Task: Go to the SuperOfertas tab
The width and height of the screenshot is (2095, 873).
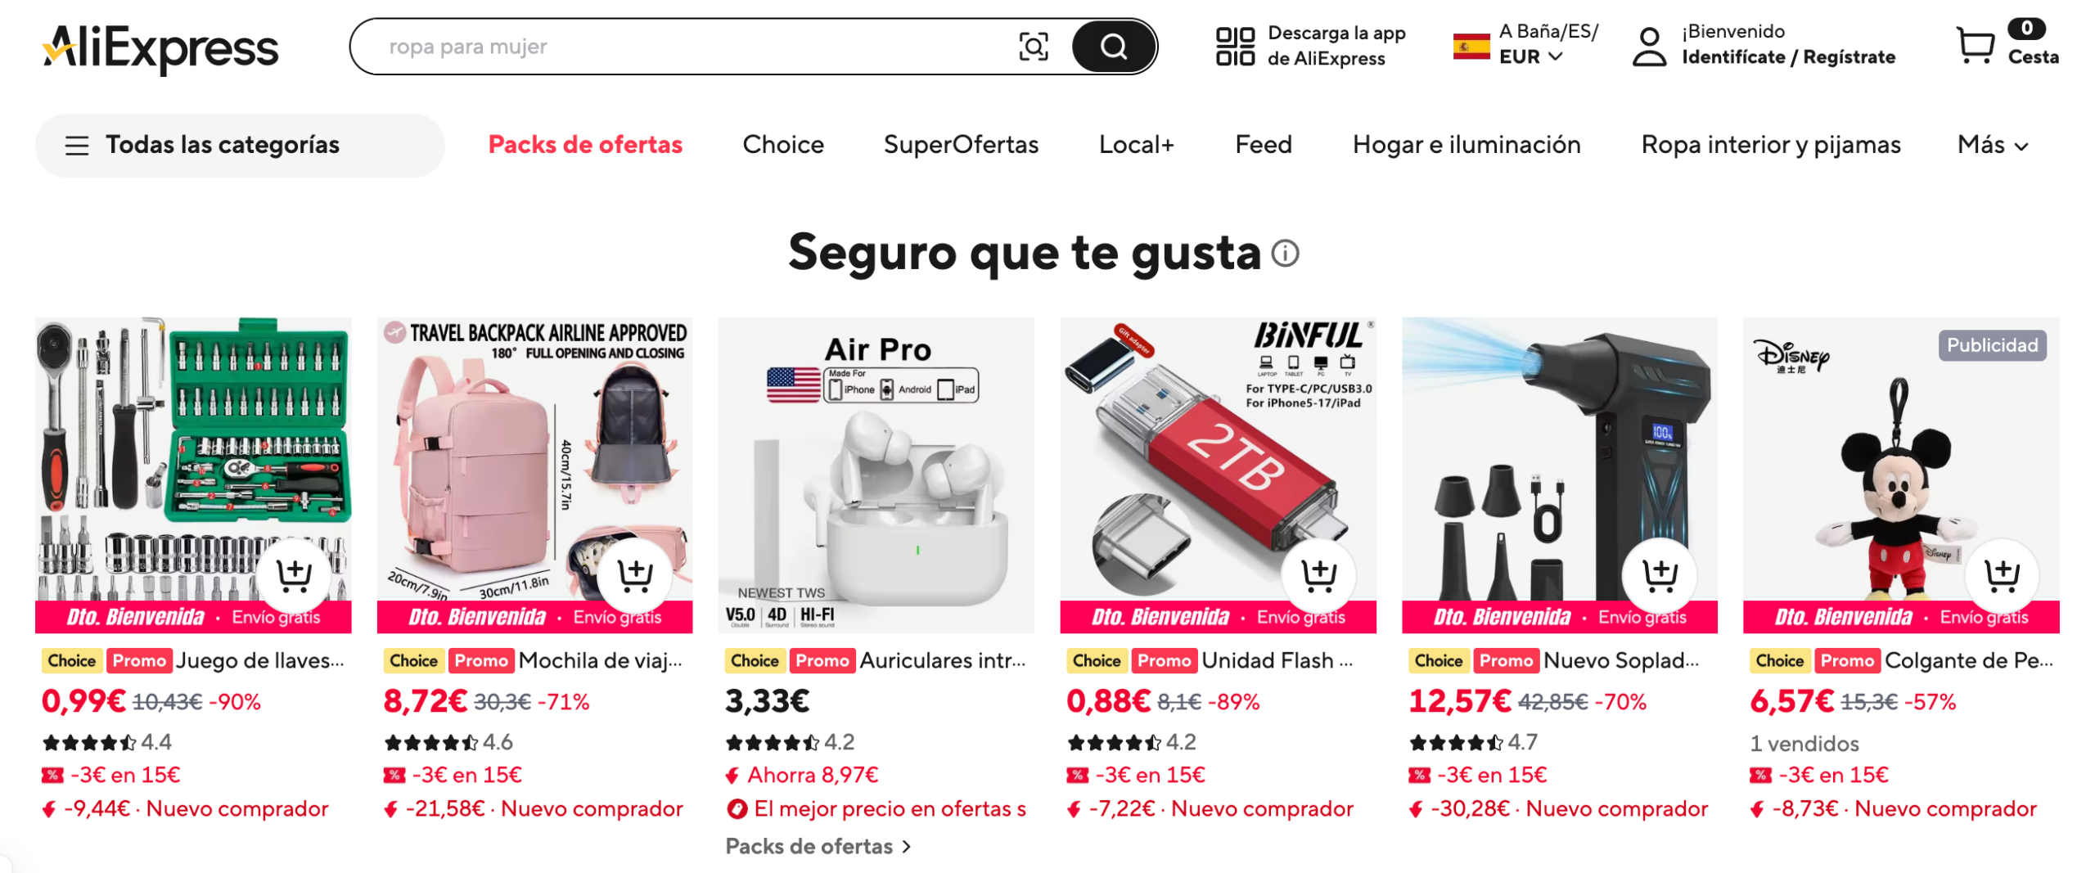Action: (961, 144)
